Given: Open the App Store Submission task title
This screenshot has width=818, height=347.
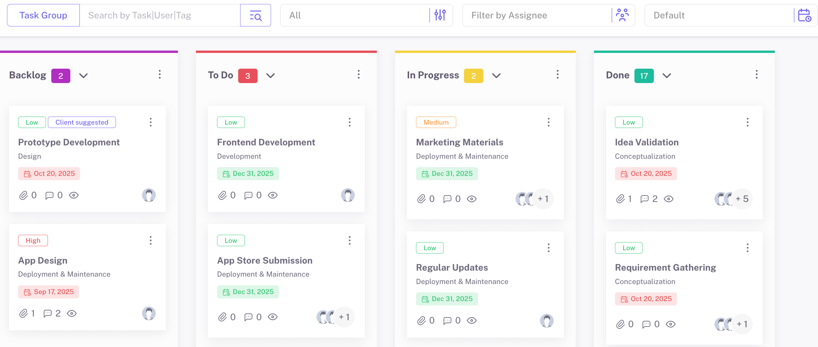Looking at the screenshot, I should click(265, 261).
